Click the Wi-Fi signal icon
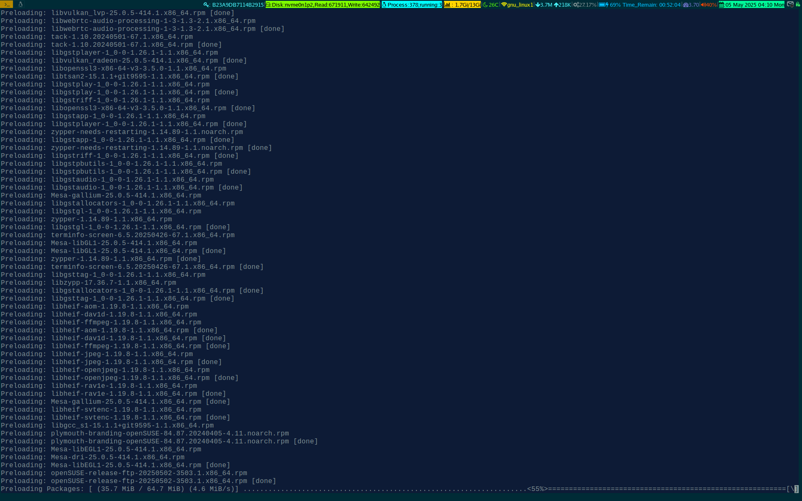 504,5
